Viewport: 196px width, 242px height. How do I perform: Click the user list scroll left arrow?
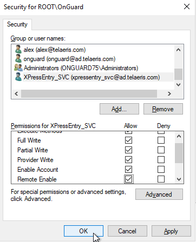click(16, 93)
